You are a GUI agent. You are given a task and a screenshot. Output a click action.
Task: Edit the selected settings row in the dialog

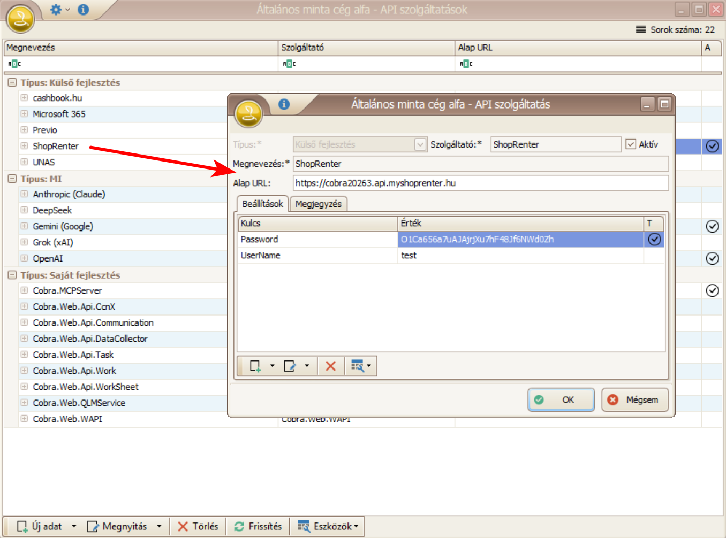click(290, 366)
